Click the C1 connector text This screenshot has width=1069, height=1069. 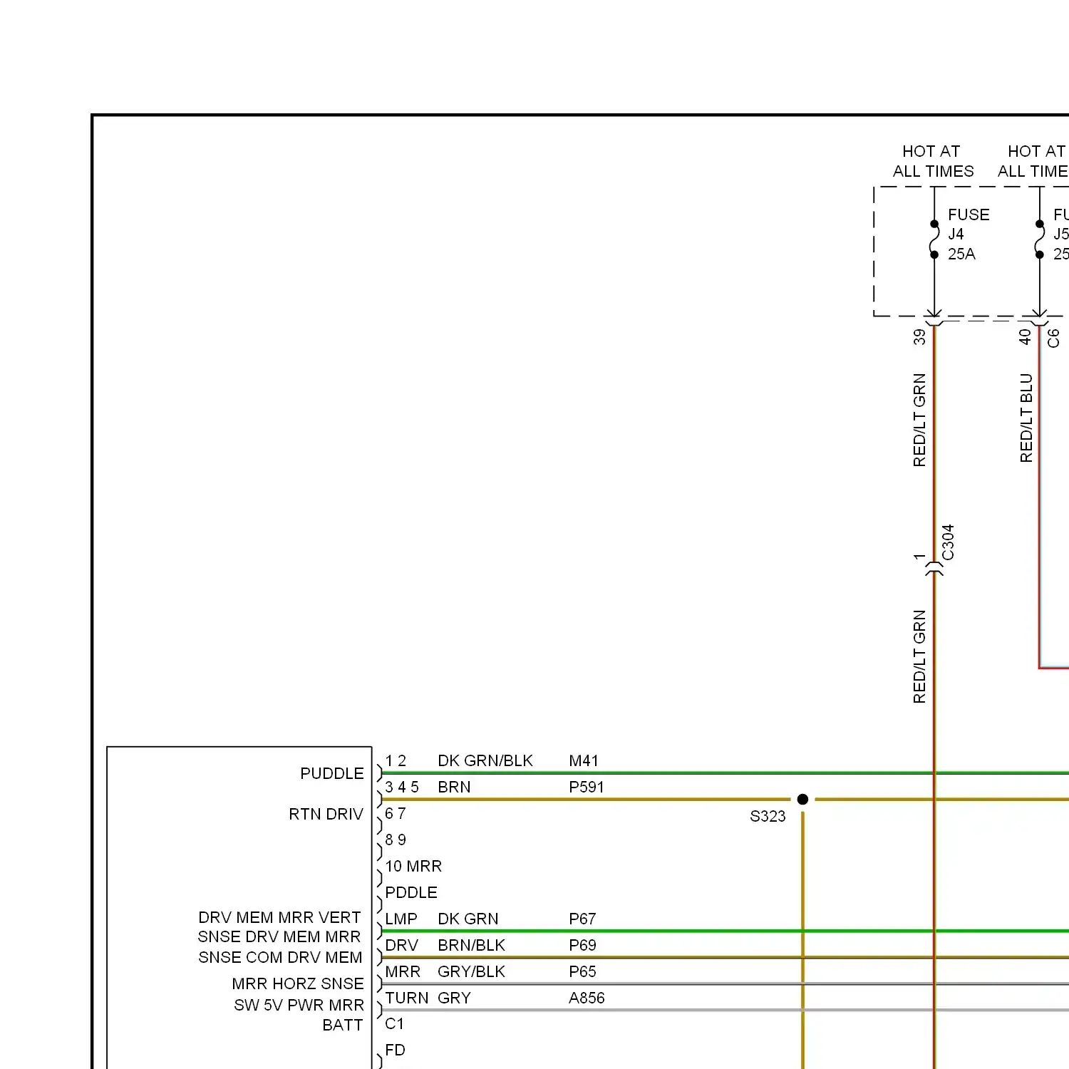pyautogui.click(x=394, y=1024)
